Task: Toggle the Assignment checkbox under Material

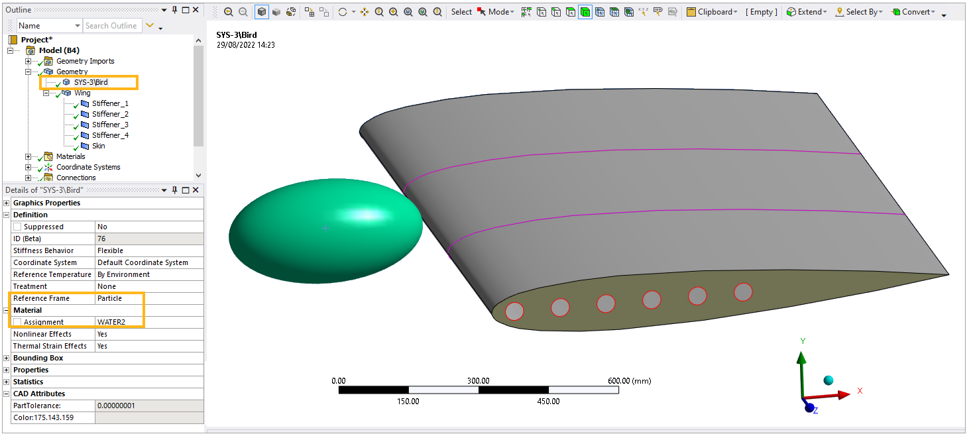Action: 18,322
